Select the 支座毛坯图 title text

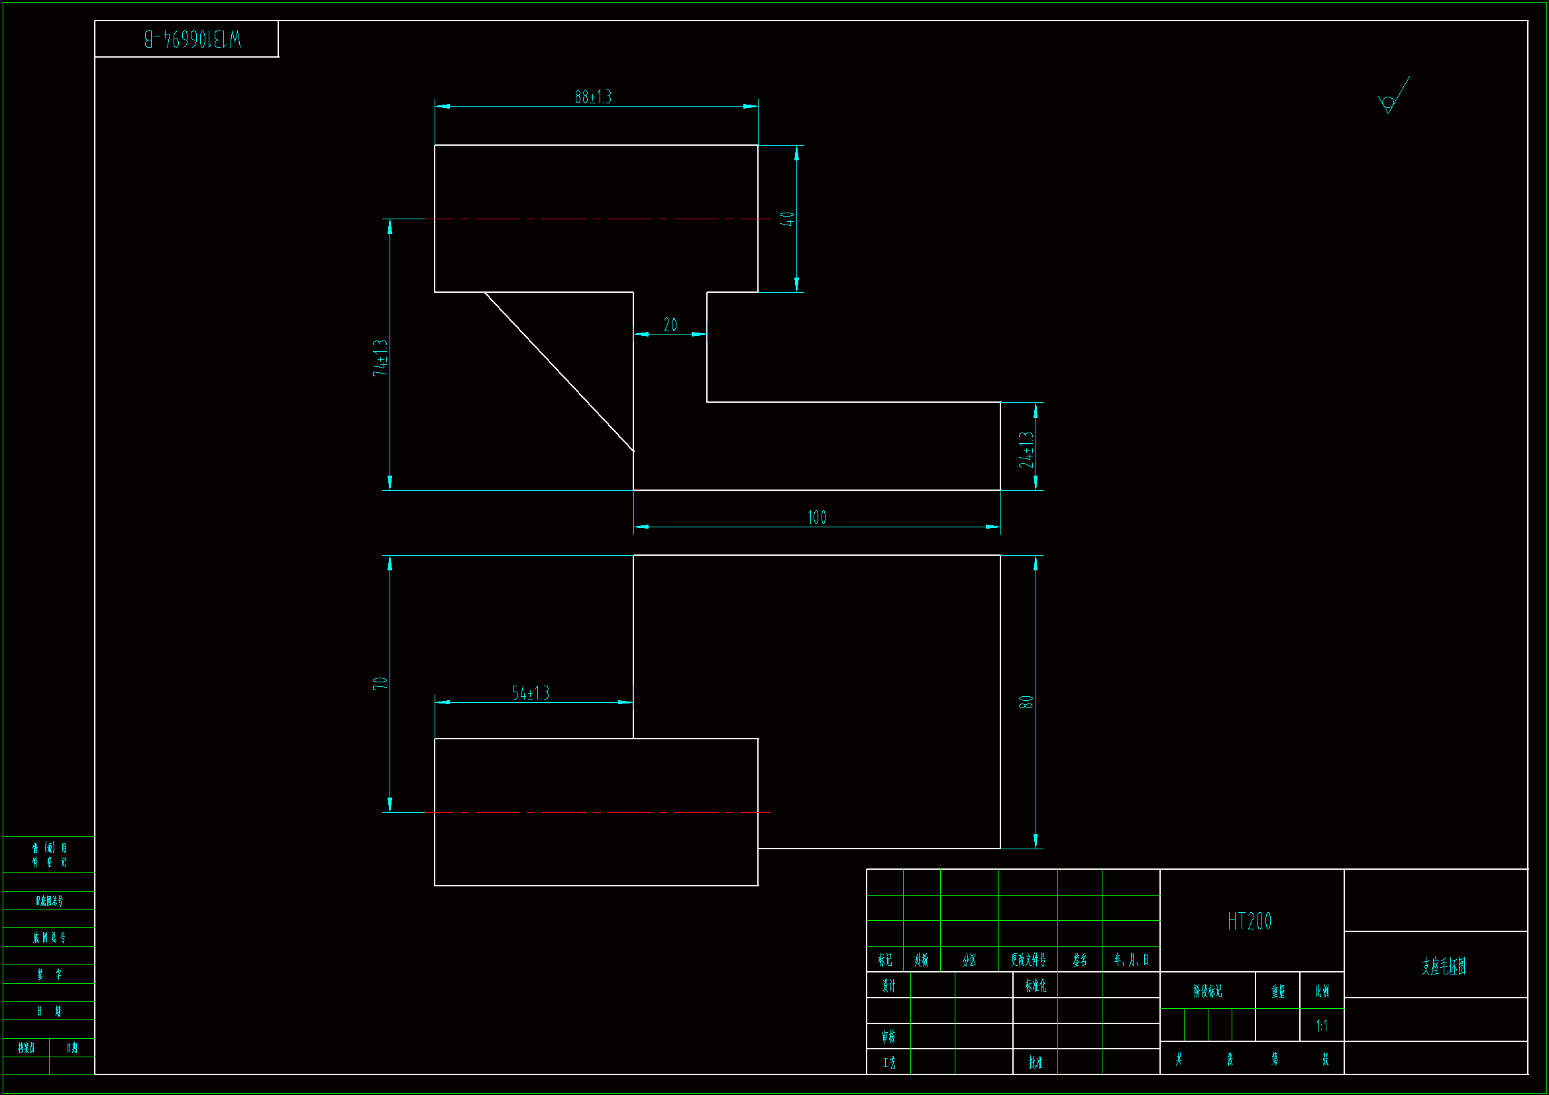pyautogui.click(x=1443, y=966)
